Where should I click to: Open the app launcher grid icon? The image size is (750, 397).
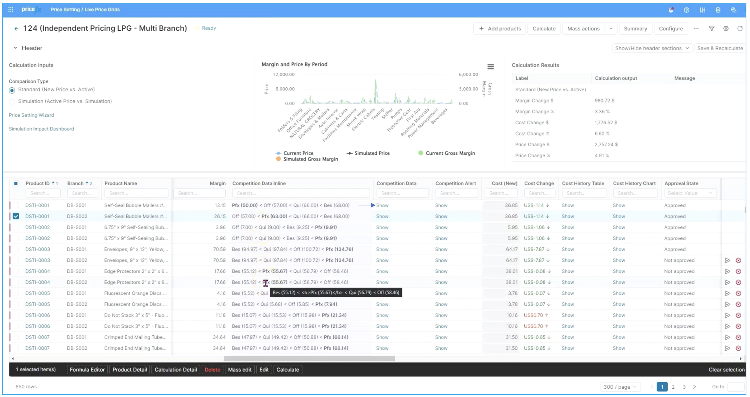pos(11,9)
